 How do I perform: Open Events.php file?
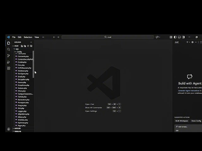coord(22,82)
